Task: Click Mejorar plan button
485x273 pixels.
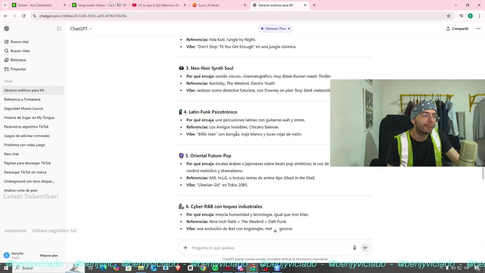Action: pos(49,256)
